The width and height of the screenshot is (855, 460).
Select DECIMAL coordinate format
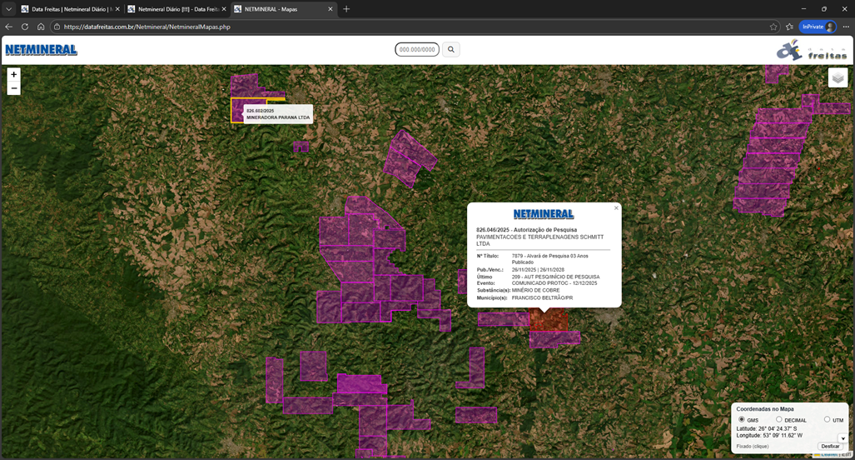pyautogui.click(x=779, y=420)
